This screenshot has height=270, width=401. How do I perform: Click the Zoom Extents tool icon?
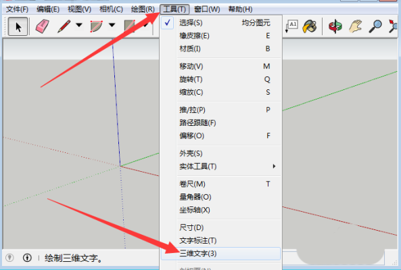[394, 26]
